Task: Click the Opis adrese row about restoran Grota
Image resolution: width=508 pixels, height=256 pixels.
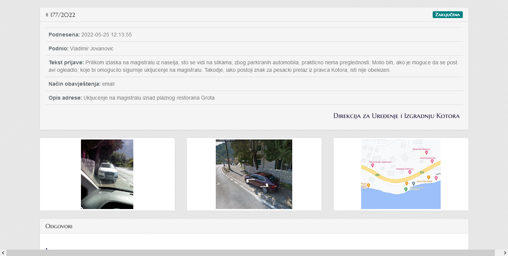Action: tap(254, 98)
